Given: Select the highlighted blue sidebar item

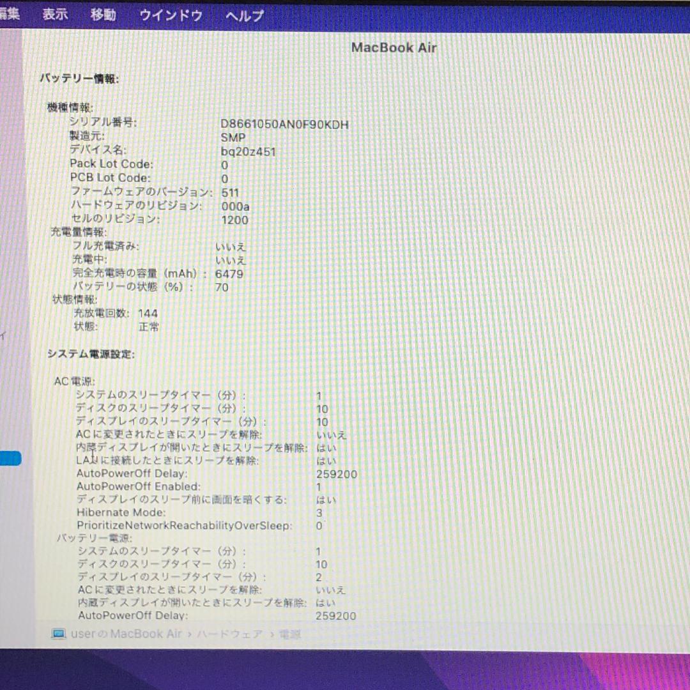Looking at the screenshot, I should point(10,458).
